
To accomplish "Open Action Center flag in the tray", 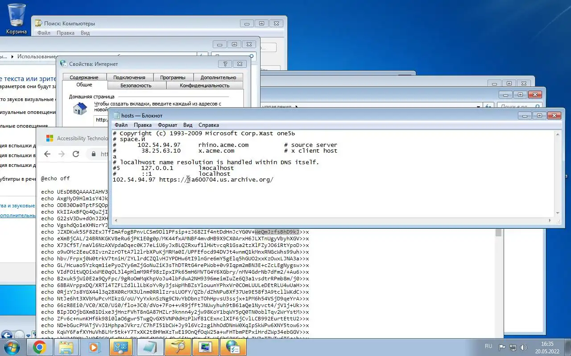I will (502, 347).
